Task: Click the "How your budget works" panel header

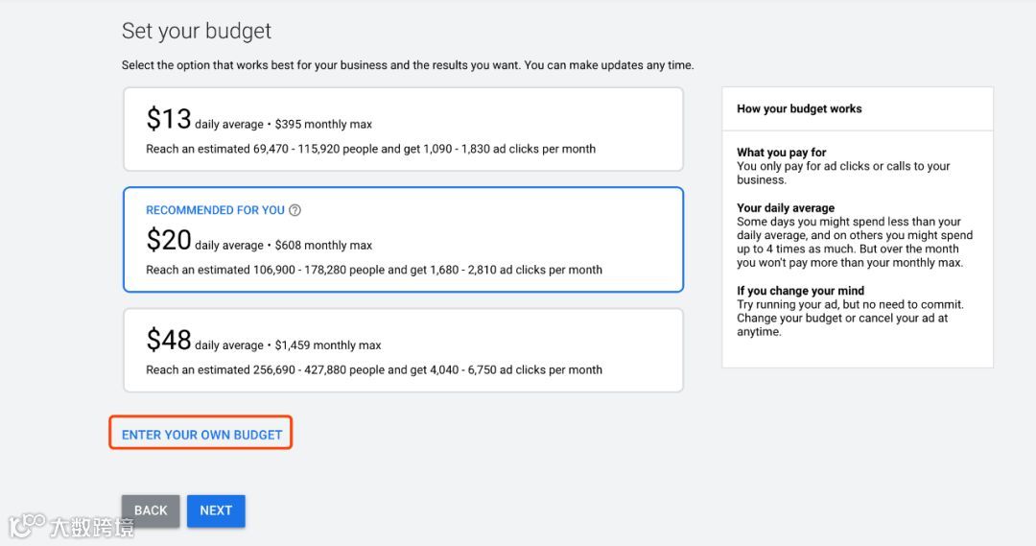Action: [x=799, y=109]
